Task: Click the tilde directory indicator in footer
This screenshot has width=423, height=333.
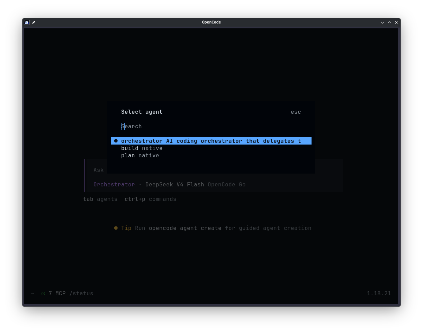Action: (33, 293)
